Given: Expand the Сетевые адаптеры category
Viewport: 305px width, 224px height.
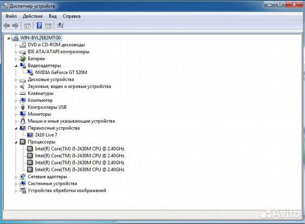Looking at the screenshot, I should [16, 177].
